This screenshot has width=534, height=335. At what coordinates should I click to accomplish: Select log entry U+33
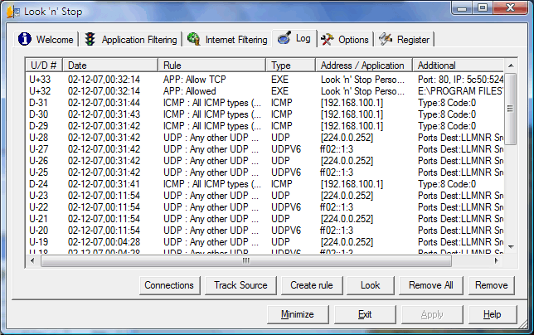(x=265, y=80)
